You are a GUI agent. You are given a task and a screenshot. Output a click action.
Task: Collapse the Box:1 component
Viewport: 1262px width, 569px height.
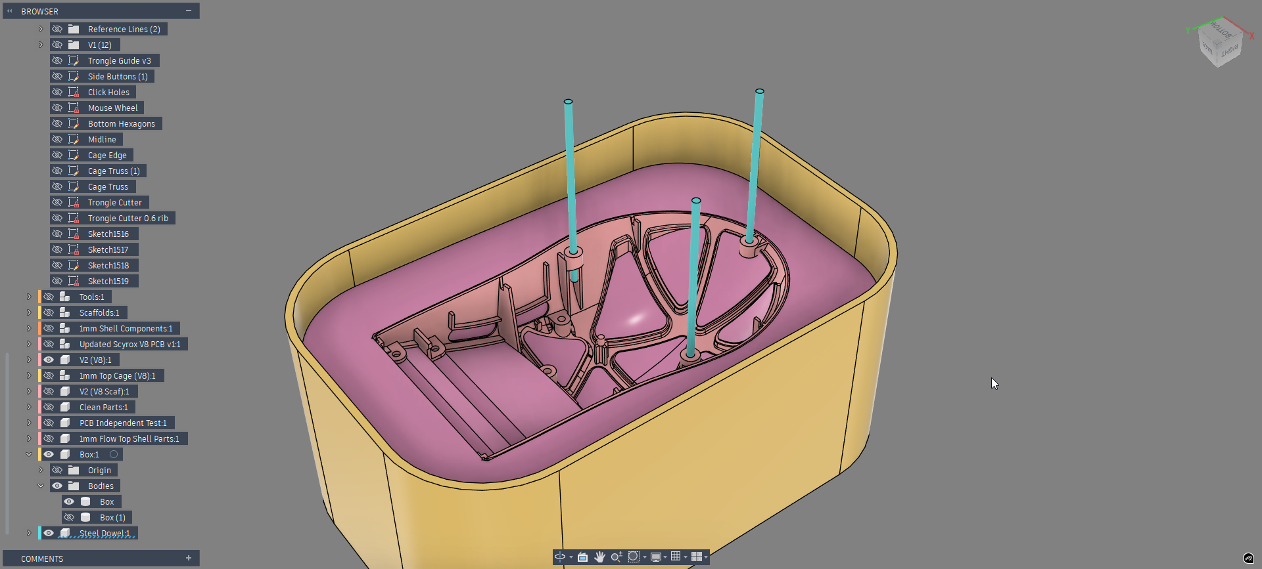point(29,454)
